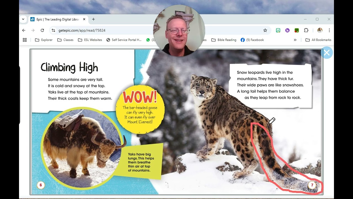The width and height of the screenshot is (353, 199).
Task: Open the apps grid in bookmarks bar
Action: click(25, 40)
